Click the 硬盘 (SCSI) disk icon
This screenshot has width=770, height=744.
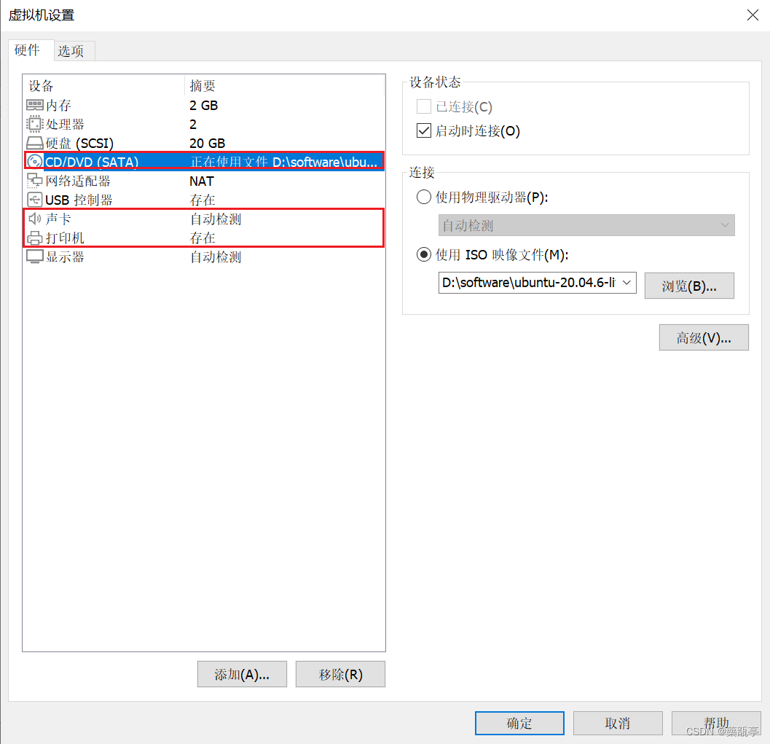point(34,143)
